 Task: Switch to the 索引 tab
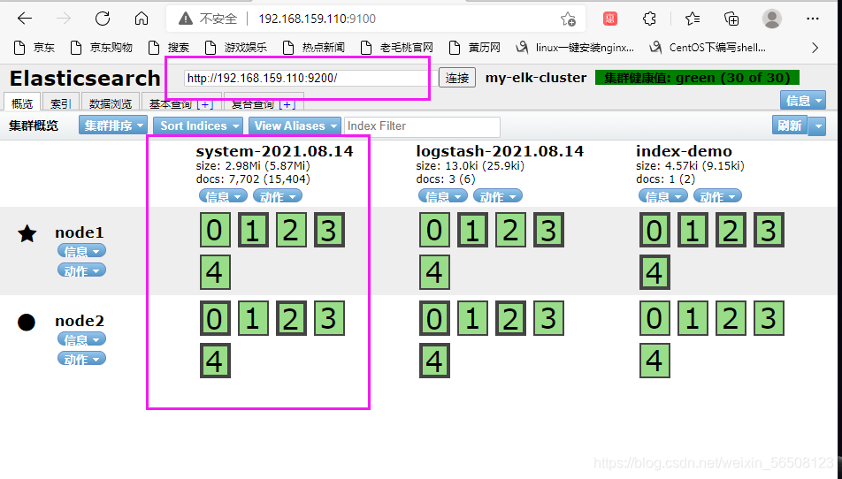pos(61,103)
